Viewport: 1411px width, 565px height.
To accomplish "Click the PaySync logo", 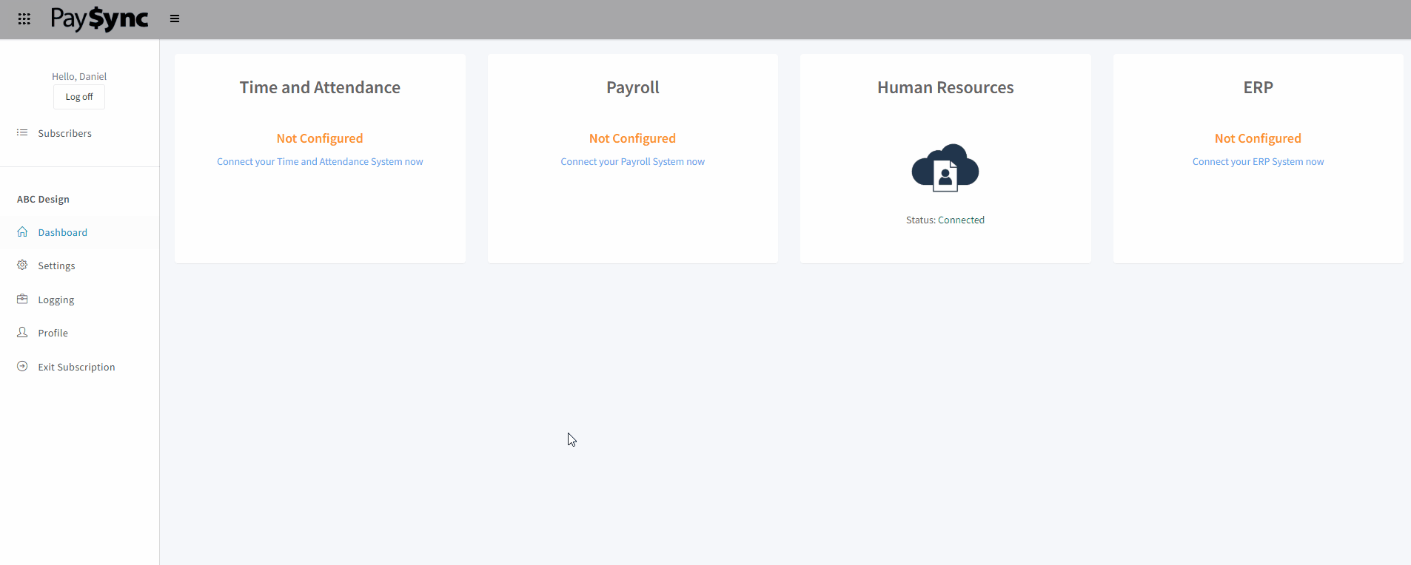I will 99,18.
